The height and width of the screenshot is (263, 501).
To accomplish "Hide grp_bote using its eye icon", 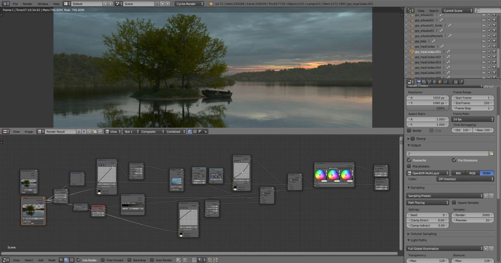I will pyautogui.click(x=484, y=41).
